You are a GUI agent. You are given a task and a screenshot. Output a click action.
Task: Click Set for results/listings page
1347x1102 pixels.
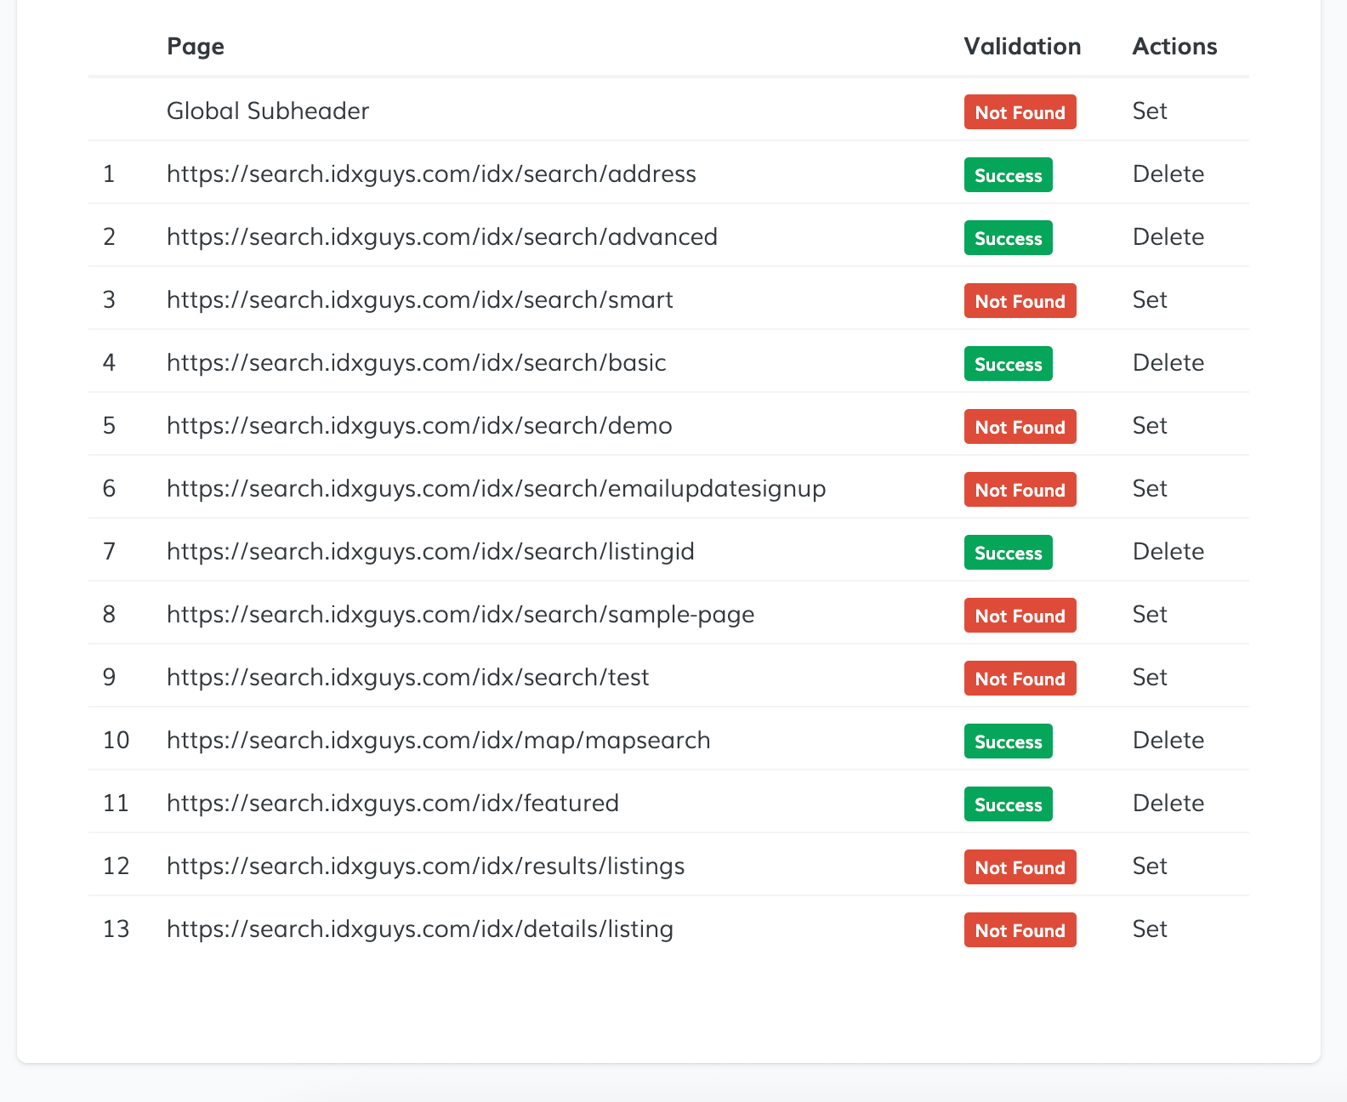[1149, 866]
